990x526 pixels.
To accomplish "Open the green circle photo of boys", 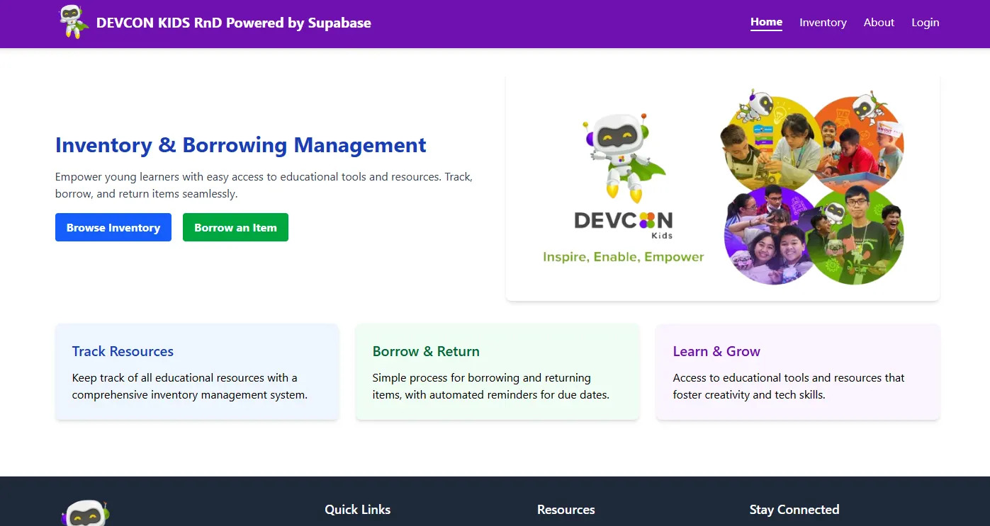I will point(857,237).
